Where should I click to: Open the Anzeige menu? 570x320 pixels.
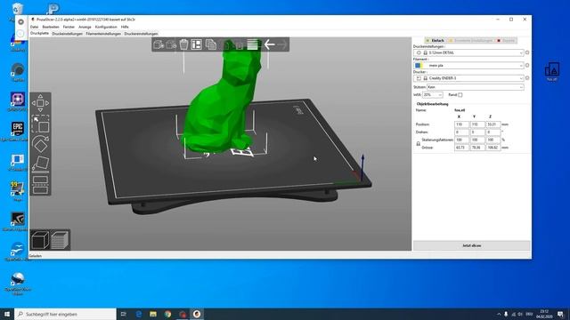click(x=85, y=27)
